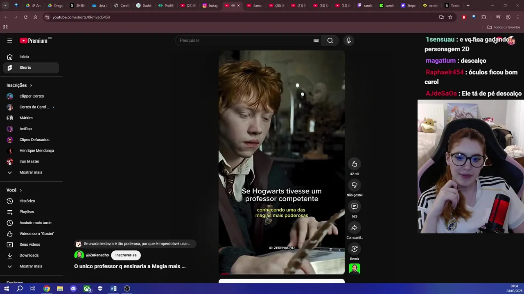Start voice search with the microphone
Screen dimensions: 524x294
pyautogui.click(x=349, y=40)
